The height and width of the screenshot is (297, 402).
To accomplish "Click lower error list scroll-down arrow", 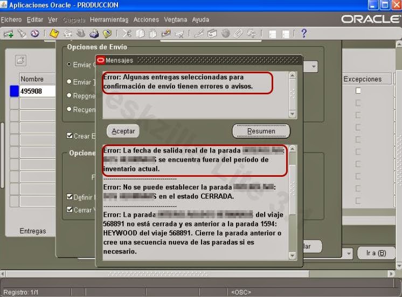I will tap(293, 255).
